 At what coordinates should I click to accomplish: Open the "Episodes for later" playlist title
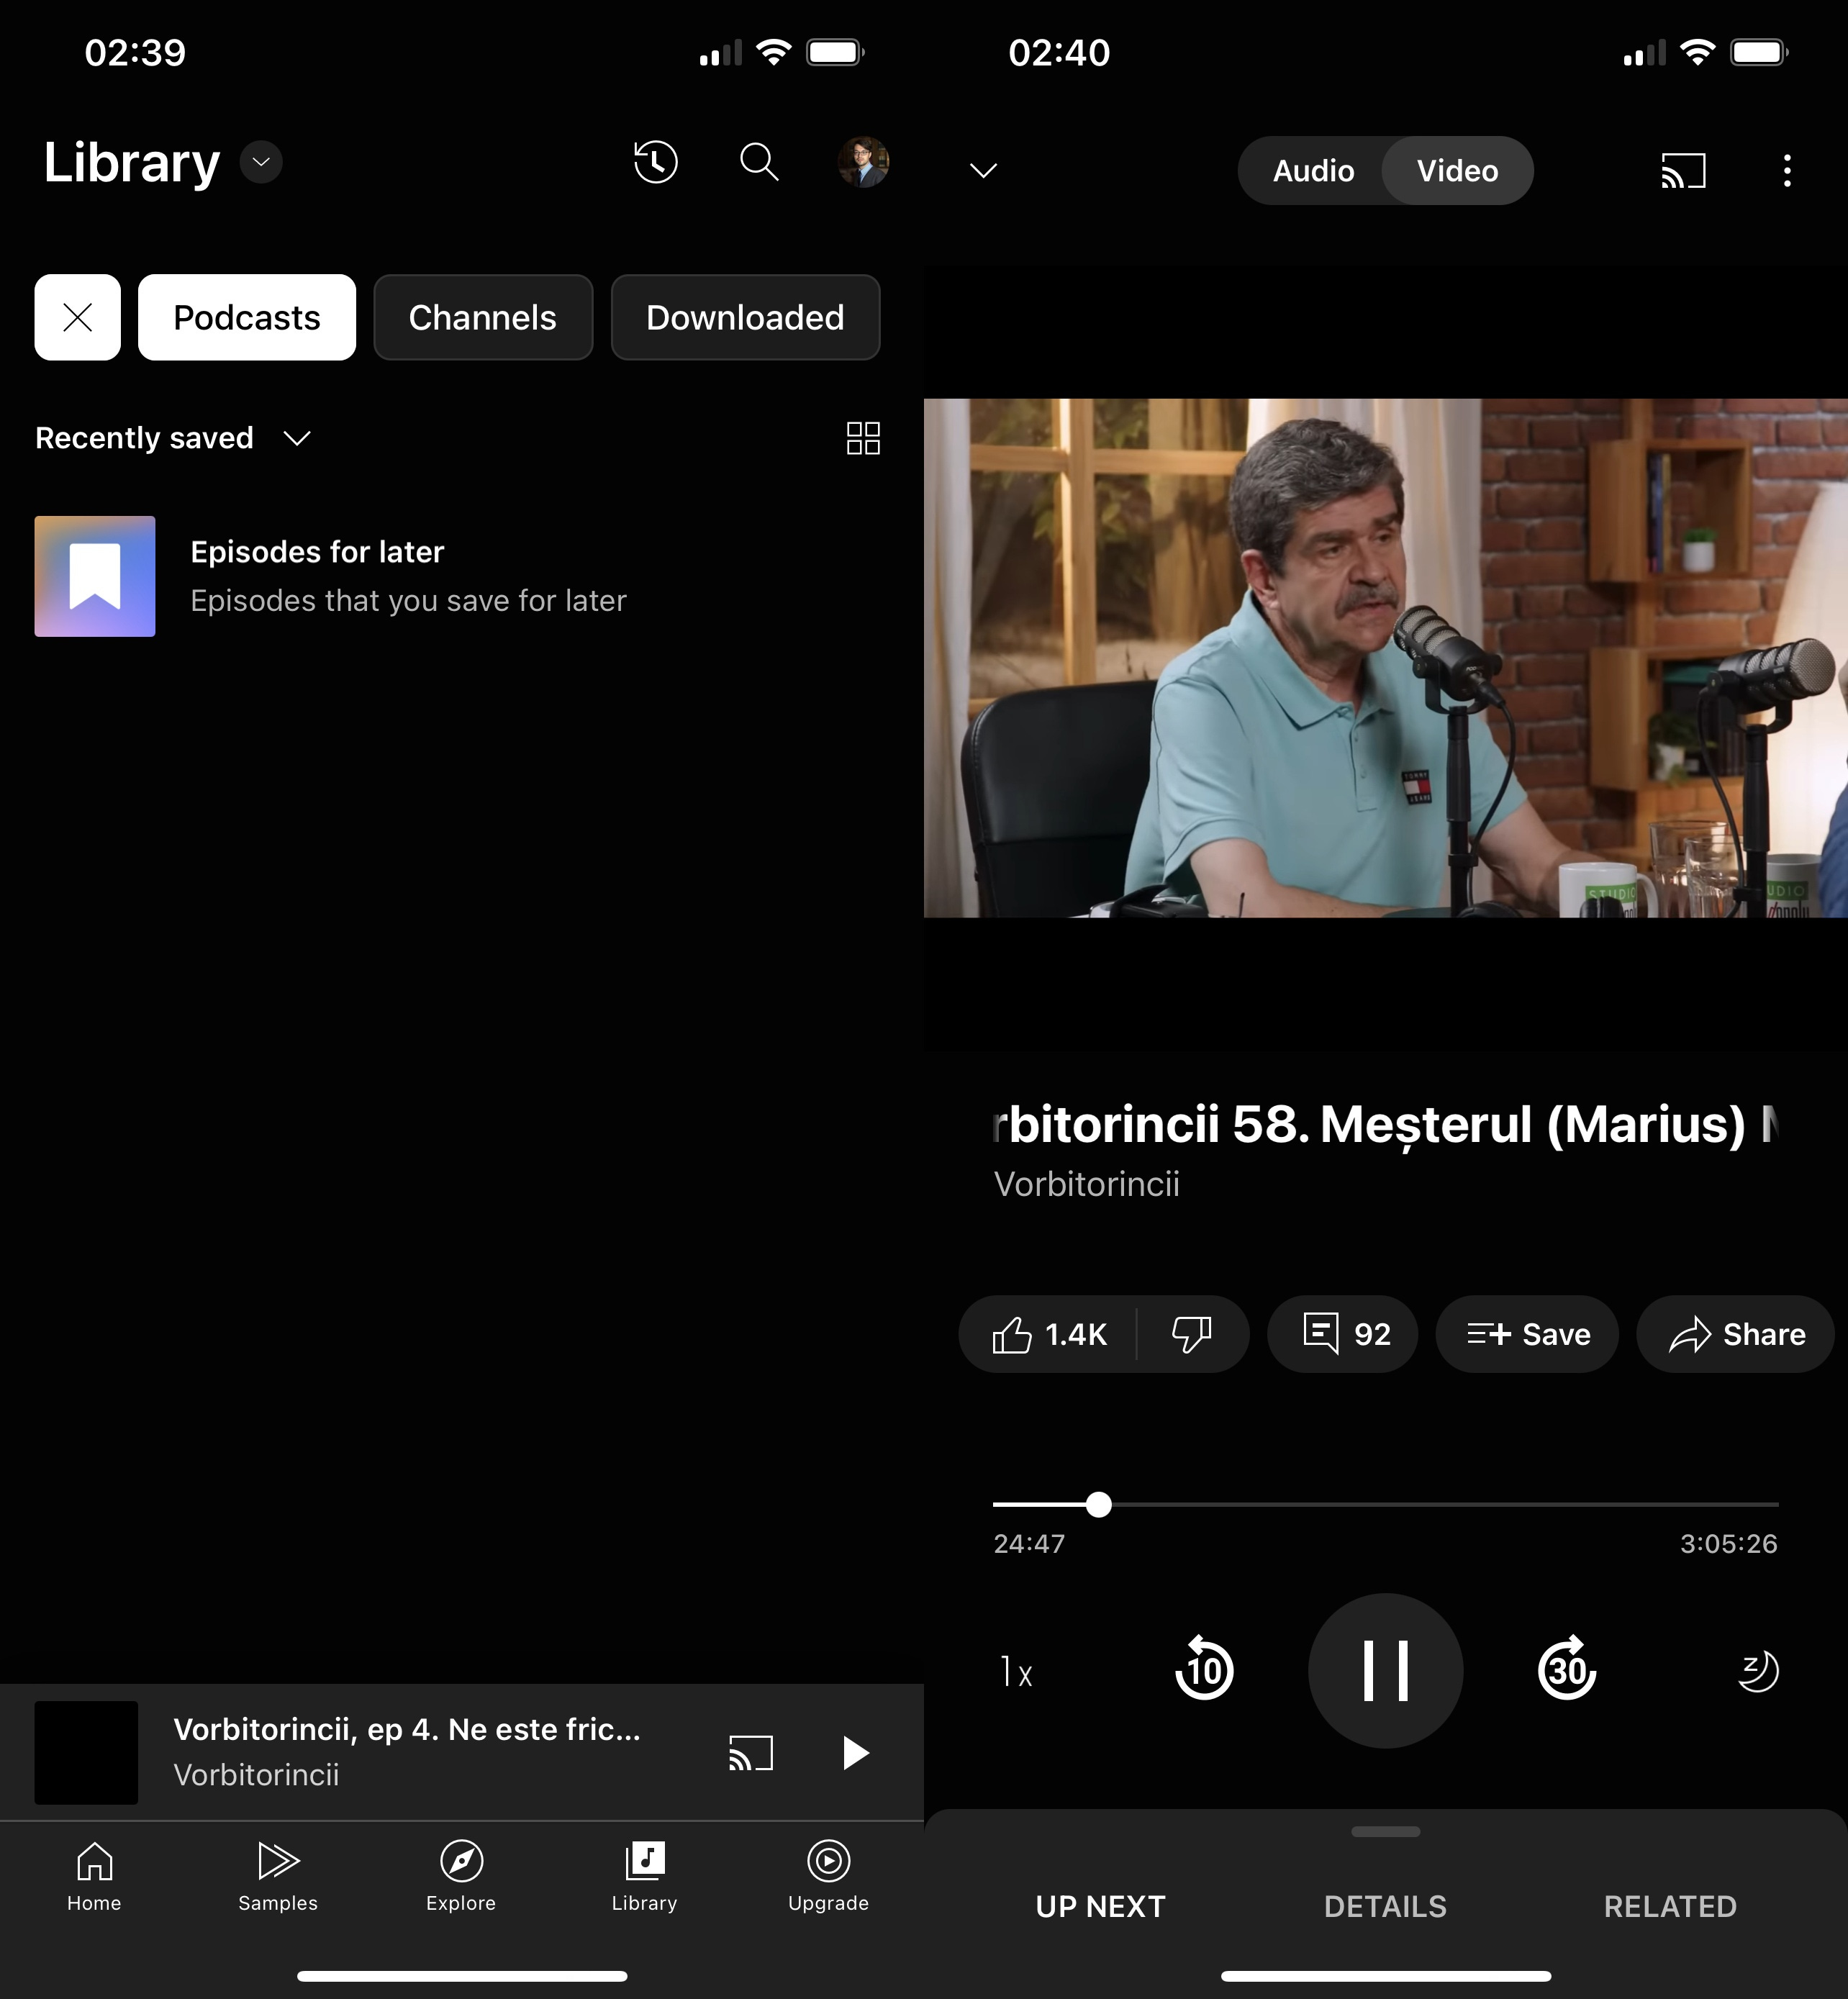tap(317, 552)
